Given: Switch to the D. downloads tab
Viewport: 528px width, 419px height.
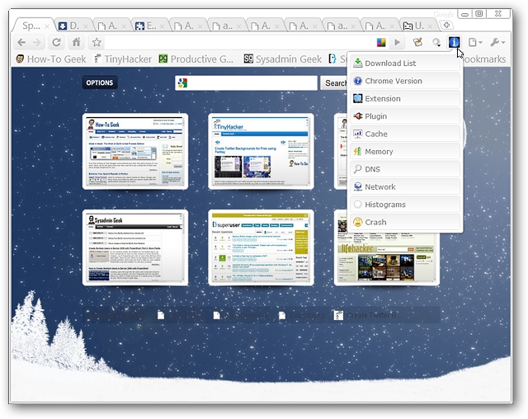Looking at the screenshot, I should pos(73,26).
